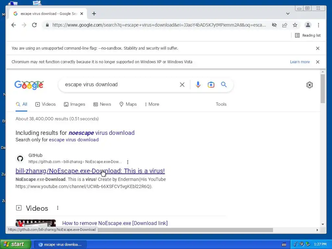Screen dimensions: 332x249
Task: Open the Reading list panel
Action: click(308, 35)
